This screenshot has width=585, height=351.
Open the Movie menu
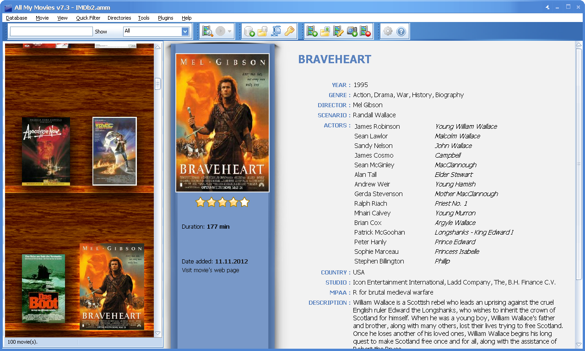point(42,18)
